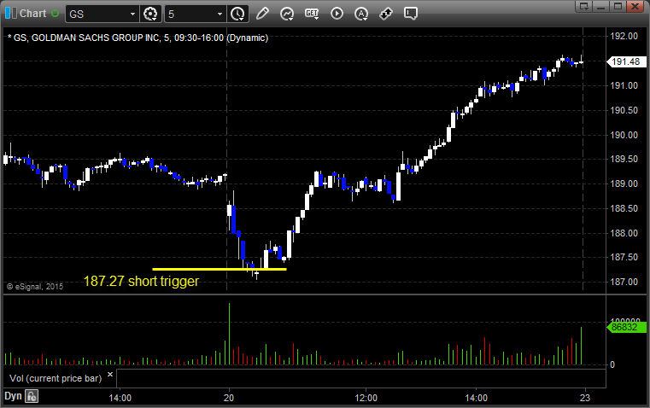Close the Vol study label
The image size is (650, 408).
pos(110,375)
